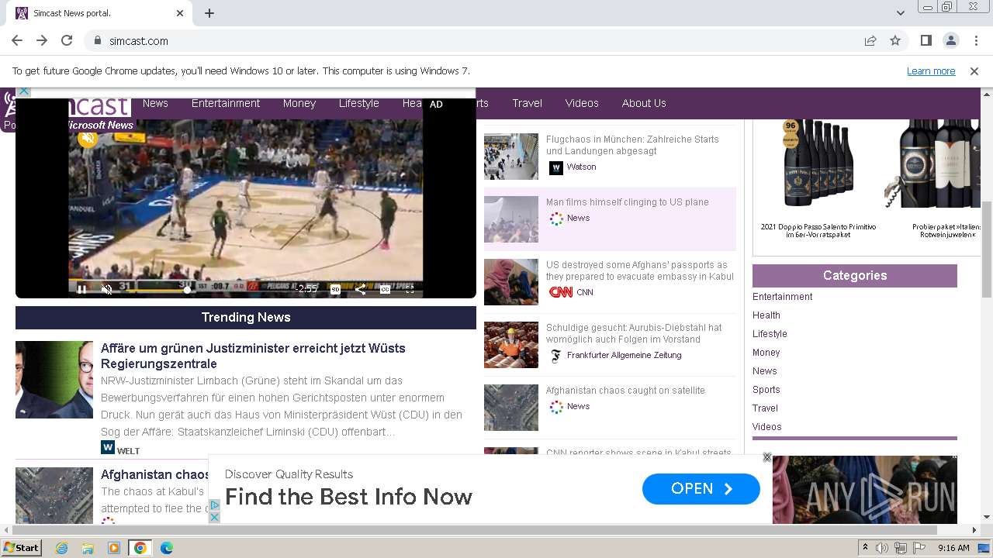Open the Money menu item

(299, 103)
